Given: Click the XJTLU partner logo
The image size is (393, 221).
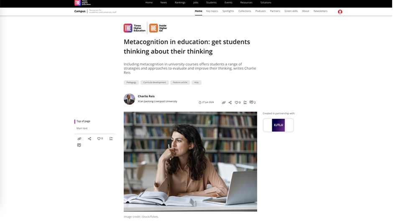Looking at the screenshot, I should click(x=278, y=125).
